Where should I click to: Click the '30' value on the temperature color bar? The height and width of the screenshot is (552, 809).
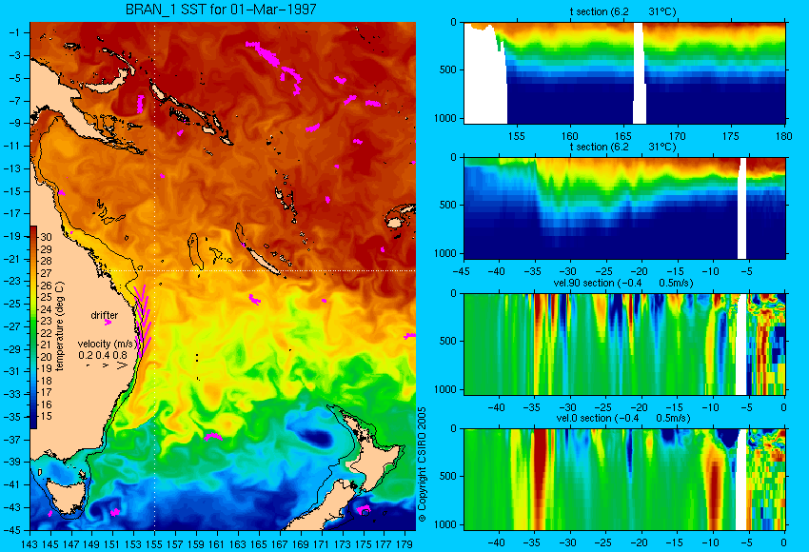click(46, 237)
